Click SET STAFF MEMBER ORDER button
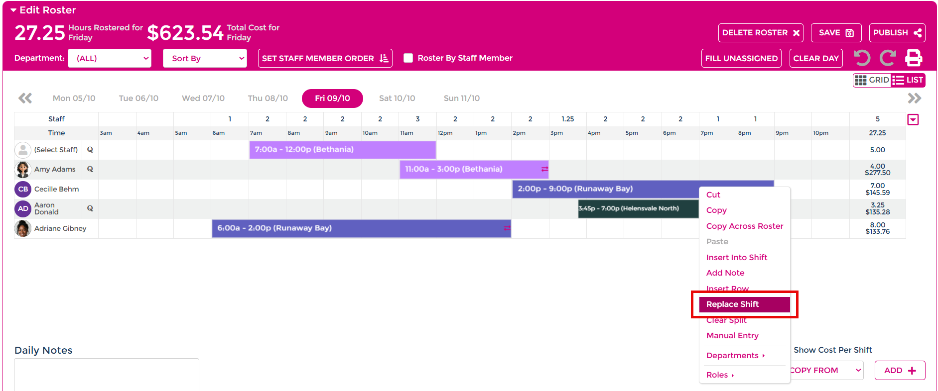Viewport: 938px width, 391px height. (325, 58)
